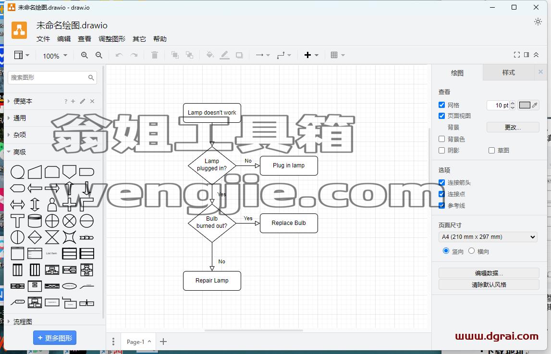Click the 编辑数据 button
Screen dimensions: 551x354
click(x=489, y=273)
